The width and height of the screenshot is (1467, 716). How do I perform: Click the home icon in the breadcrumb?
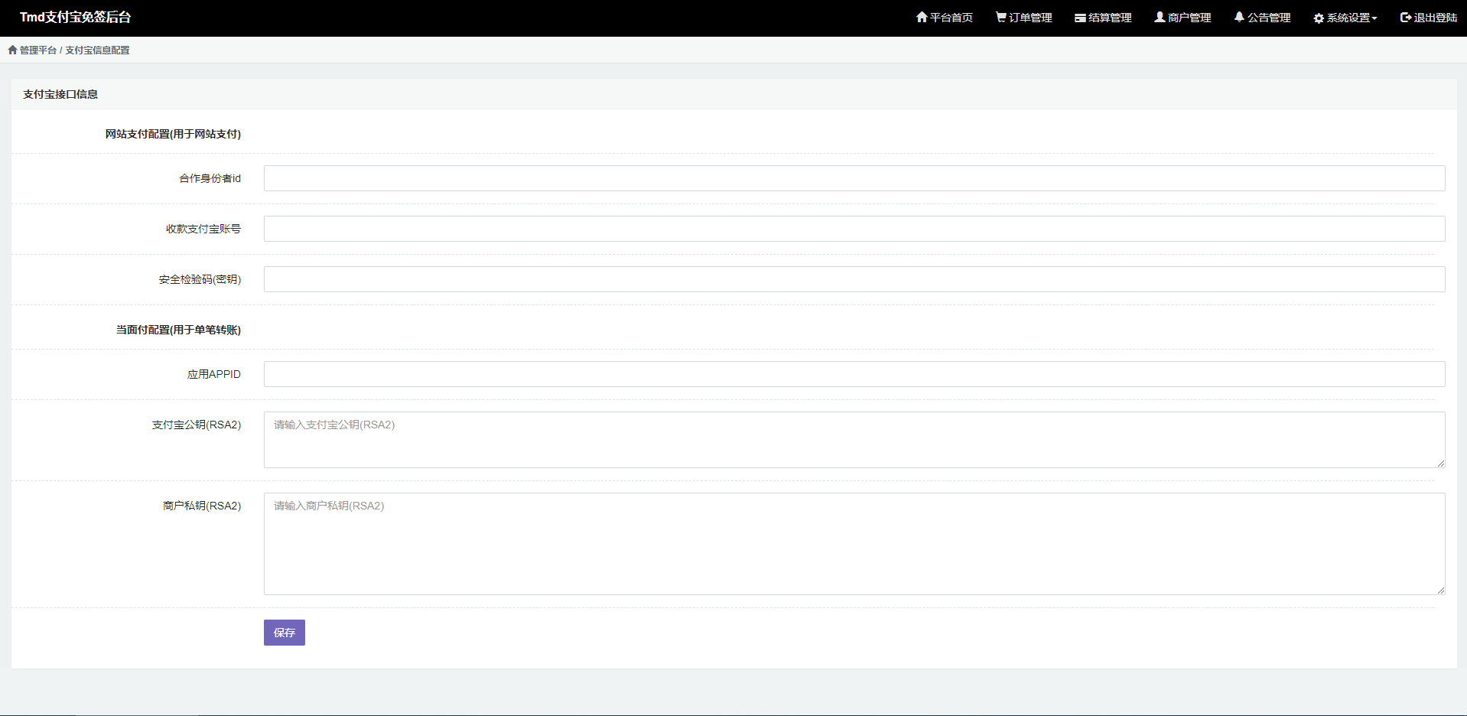click(x=12, y=50)
